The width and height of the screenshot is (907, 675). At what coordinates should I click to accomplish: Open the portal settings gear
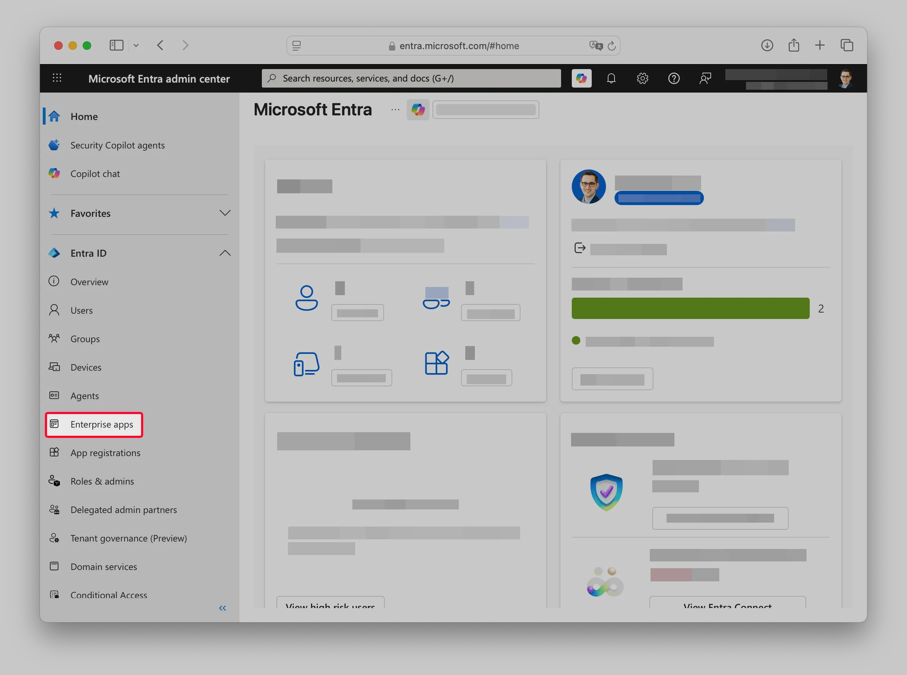point(643,78)
